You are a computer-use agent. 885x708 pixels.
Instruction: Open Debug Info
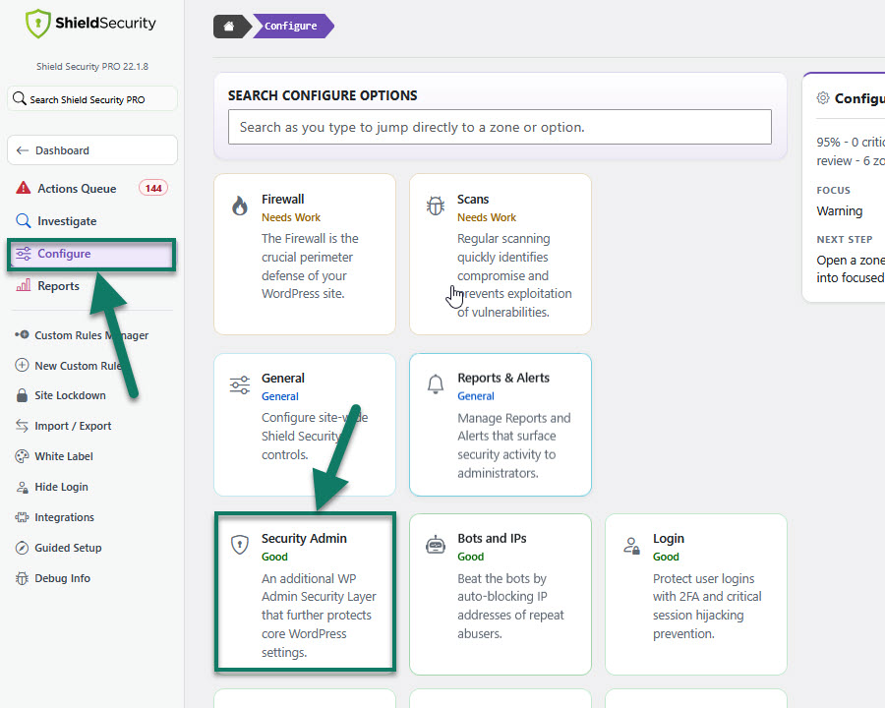pos(62,578)
